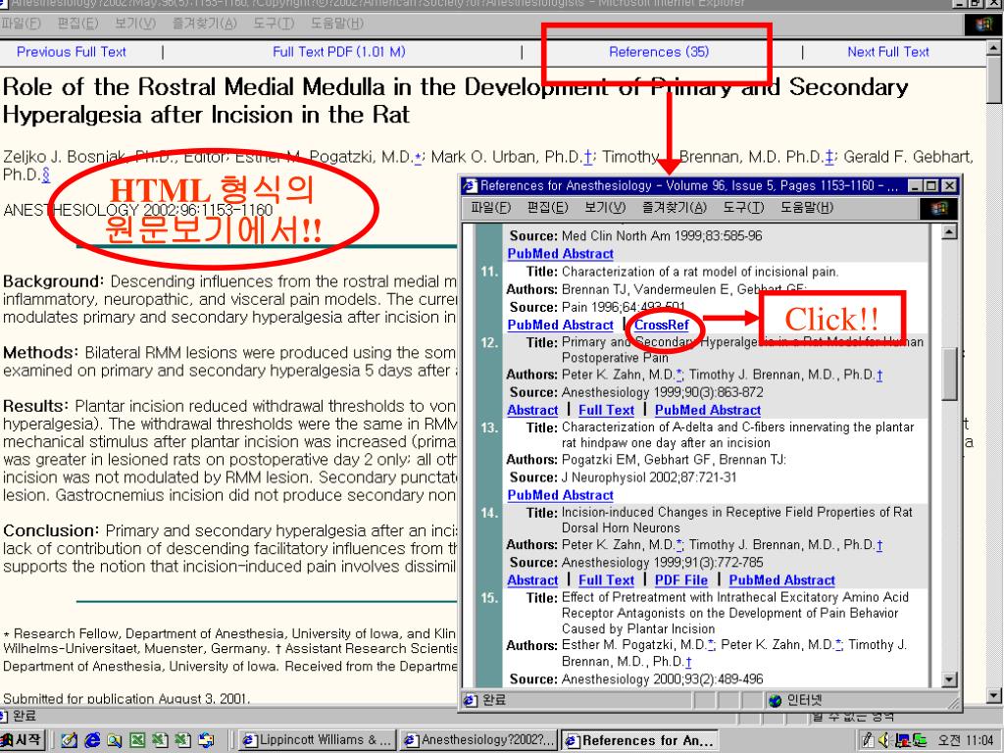Open 즐겨찾기(A) menu in the main article window
This screenshot has width=1004, height=753.
204,24
